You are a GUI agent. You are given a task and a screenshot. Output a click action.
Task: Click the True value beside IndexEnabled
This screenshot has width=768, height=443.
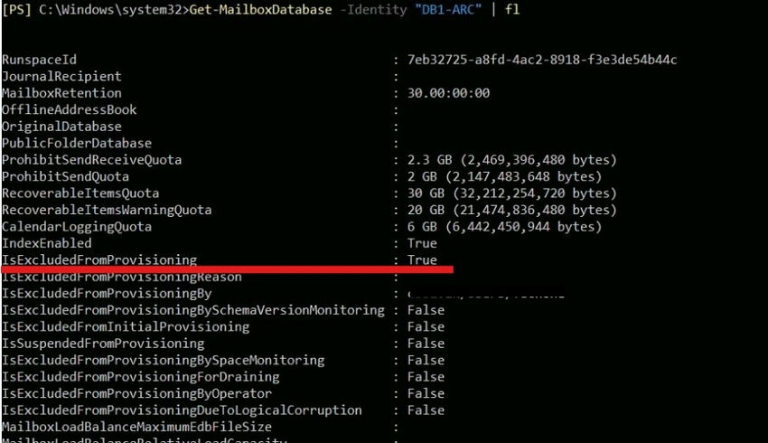[x=422, y=243]
